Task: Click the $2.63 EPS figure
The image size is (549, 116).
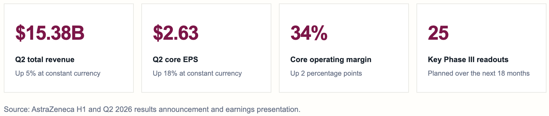Action: (176, 33)
